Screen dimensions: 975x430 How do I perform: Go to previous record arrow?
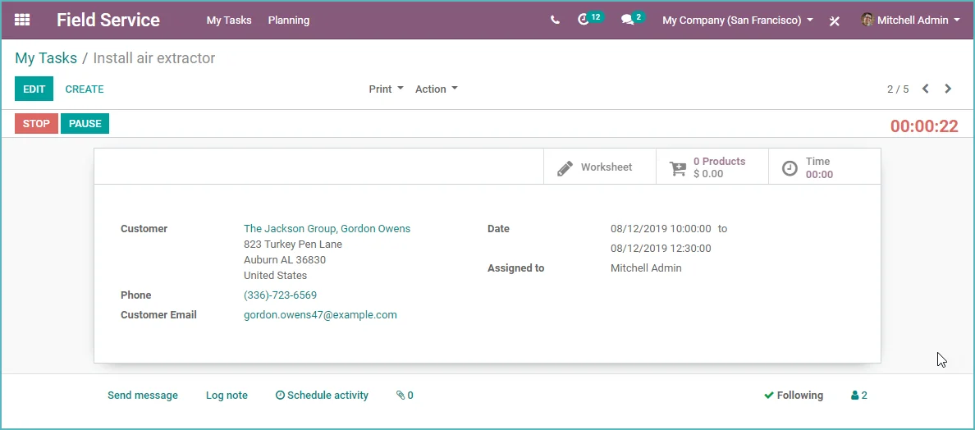(x=925, y=89)
